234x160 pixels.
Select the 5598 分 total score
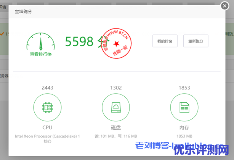(x=87, y=42)
